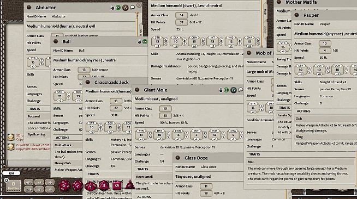Roll the d12 die
Image resolution: width=357 pixels, height=199 pixels.
(x=78, y=186)
